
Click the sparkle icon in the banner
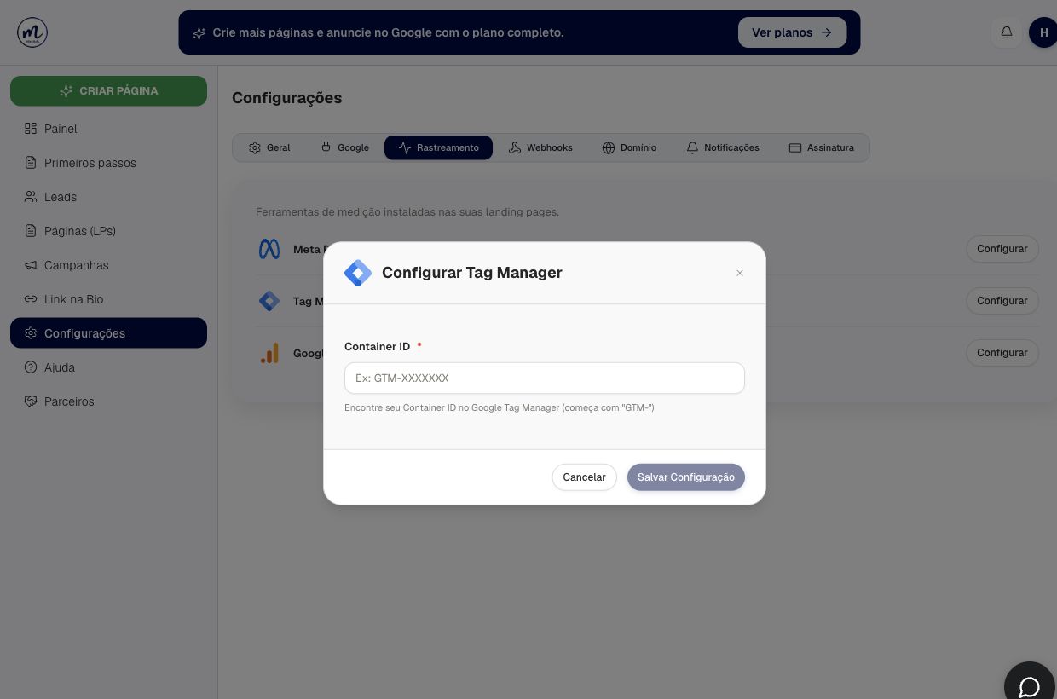[199, 33]
